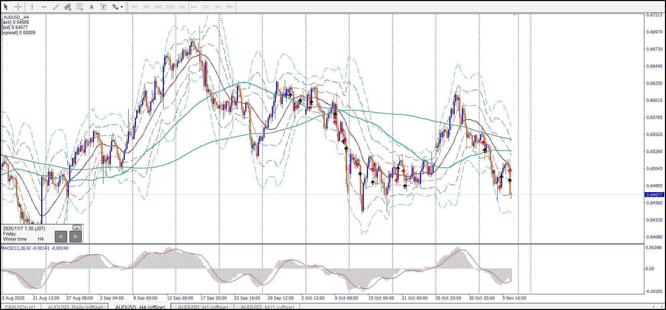Click the current price label 0.64677
This screenshot has height=310, width=666.
[x=654, y=195]
